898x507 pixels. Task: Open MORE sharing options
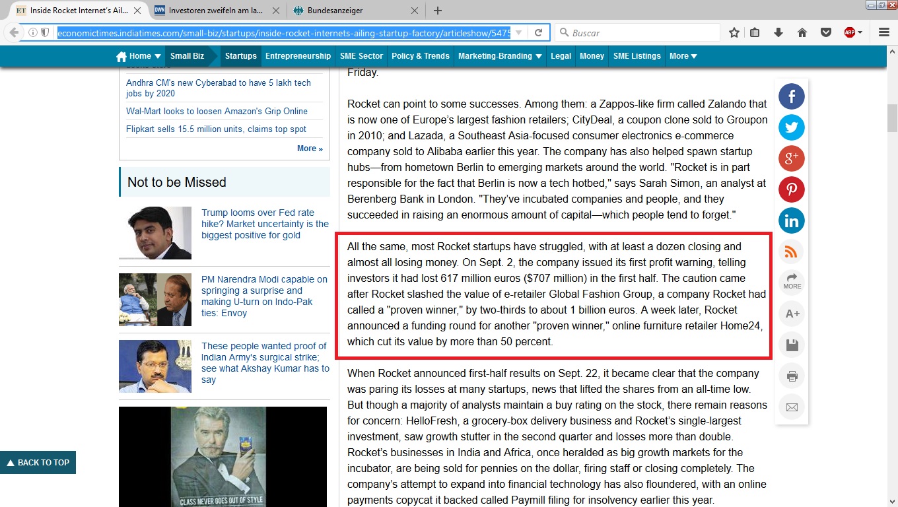792,282
